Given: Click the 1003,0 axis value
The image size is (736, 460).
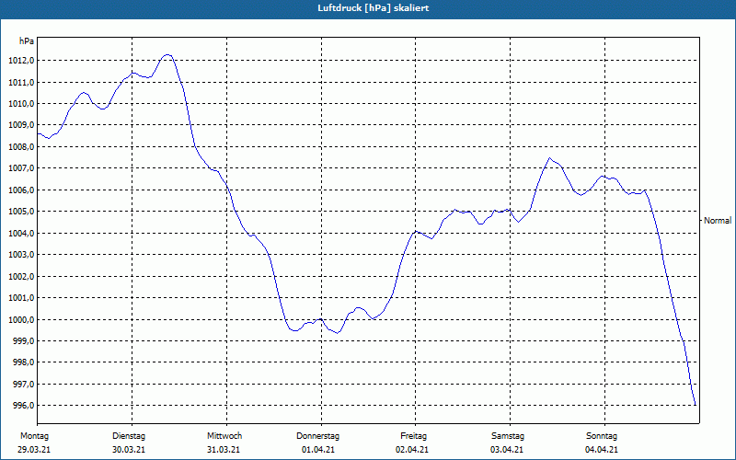Looking at the screenshot, I should point(21,255).
